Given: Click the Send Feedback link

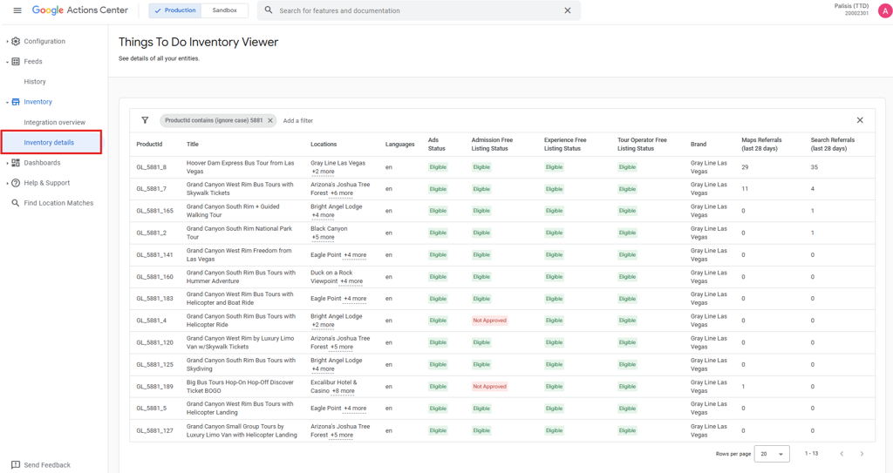Looking at the screenshot, I should pos(47,465).
